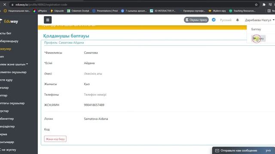This screenshot has width=275, height=154.
Task: Click the Қолданушы баптауы page title
Action: click(x=66, y=36)
